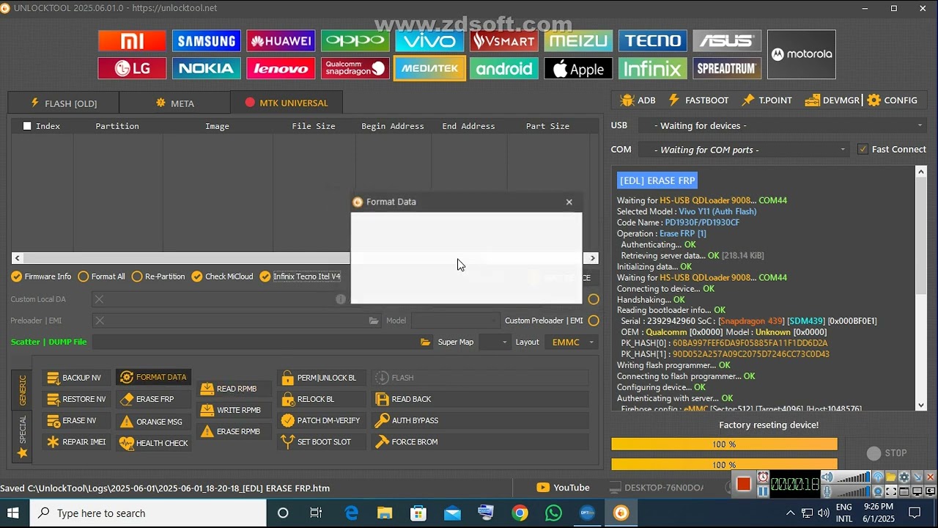Image resolution: width=938 pixels, height=528 pixels.
Task: Open the MTK UNIVERSAL tab
Action: point(287,103)
